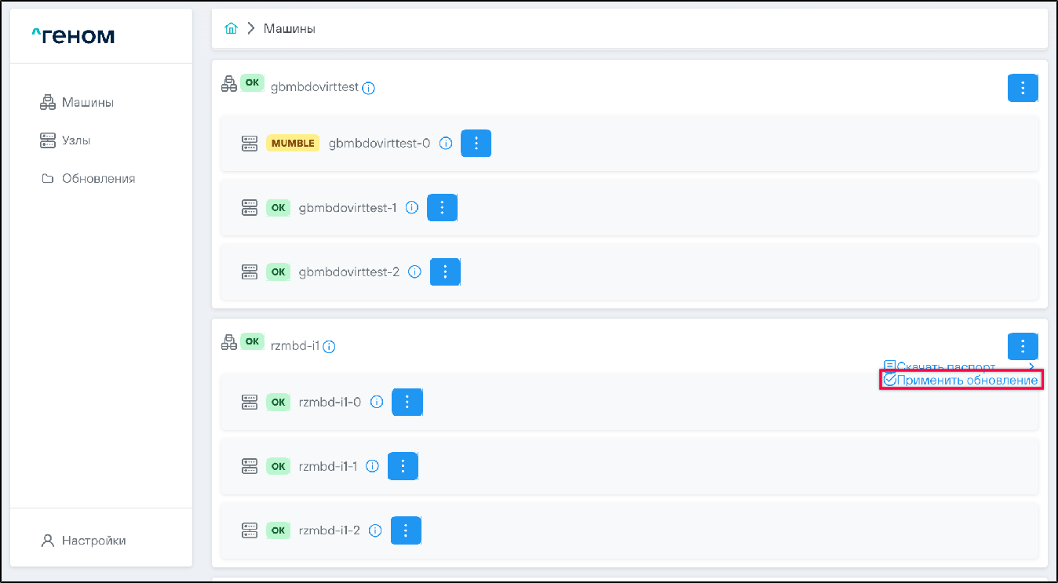Show info for node gbmbdovirttest-1
Image resolution: width=1058 pixels, height=583 pixels.
[x=412, y=208]
